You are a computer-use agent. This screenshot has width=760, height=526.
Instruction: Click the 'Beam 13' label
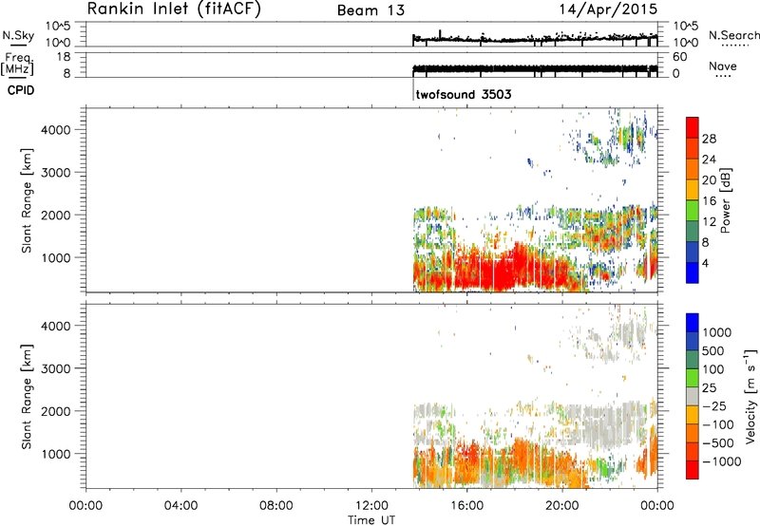[x=370, y=10]
